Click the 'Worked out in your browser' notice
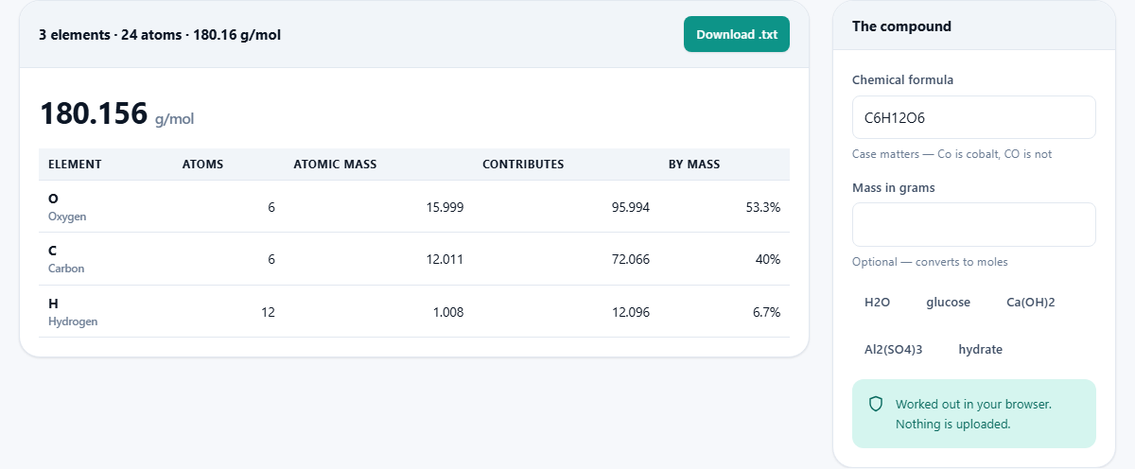 click(x=973, y=413)
